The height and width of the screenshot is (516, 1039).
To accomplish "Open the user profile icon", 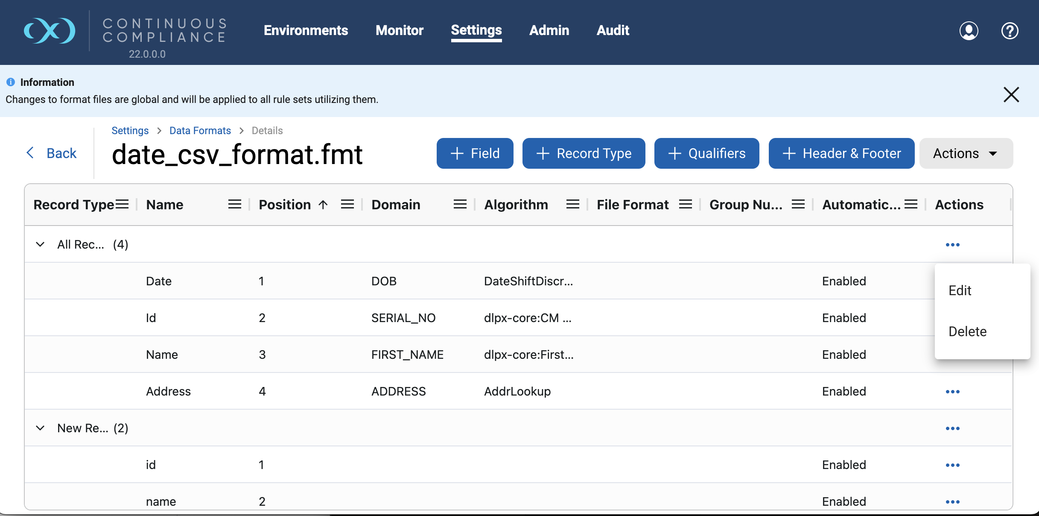I will click(x=969, y=31).
